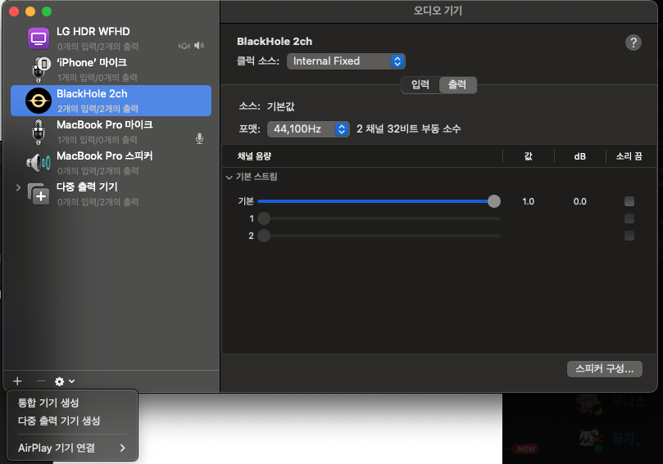Select the 다중 출력 기기 device row
663x464 pixels.
click(x=111, y=194)
